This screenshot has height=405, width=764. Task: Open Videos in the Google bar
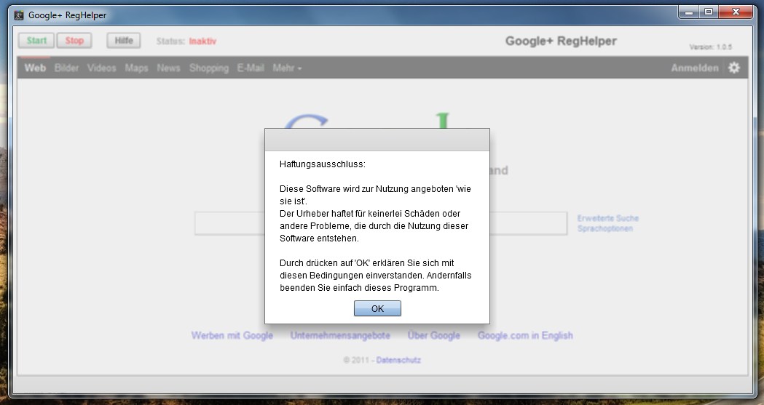click(x=102, y=68)
